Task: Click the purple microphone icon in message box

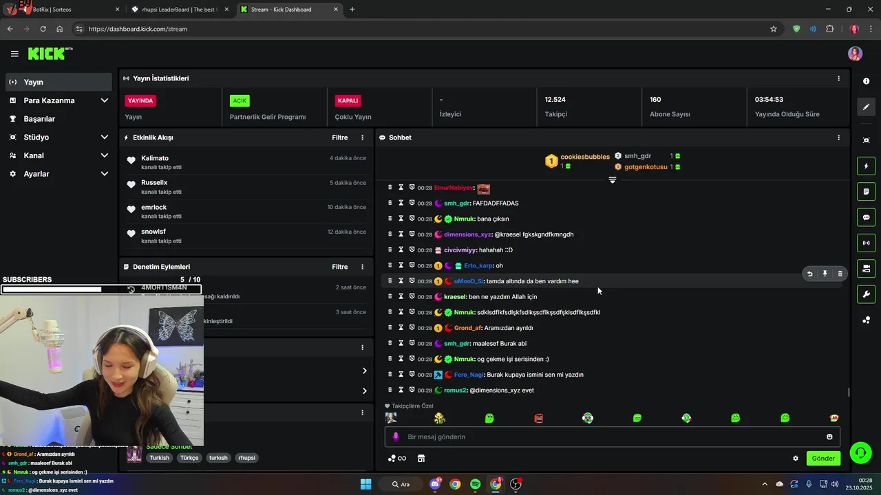Action: point(395,437)
